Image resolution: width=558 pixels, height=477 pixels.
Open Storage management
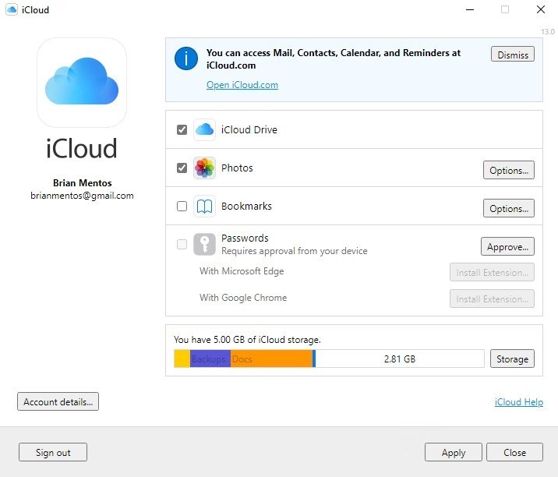click(x=512, y=359)
